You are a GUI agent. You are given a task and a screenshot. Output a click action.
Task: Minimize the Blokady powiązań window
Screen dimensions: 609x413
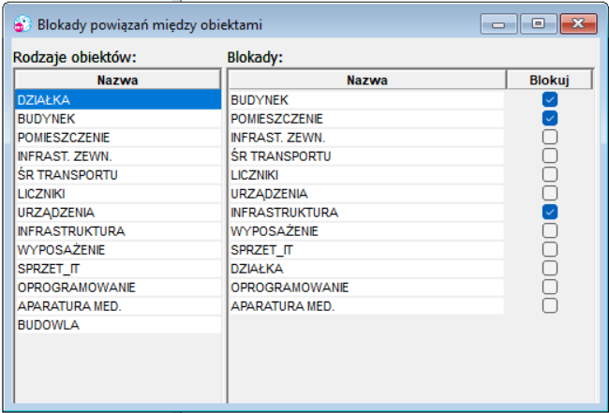(x=498, y=24)
